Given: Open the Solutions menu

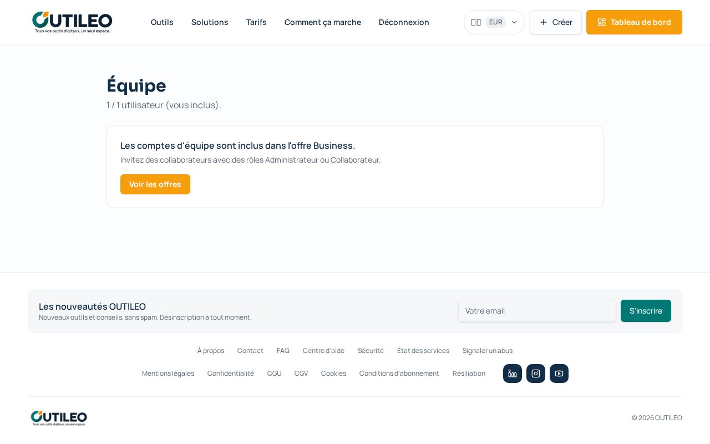Looking at the screenshot, I should click(210, 22).
